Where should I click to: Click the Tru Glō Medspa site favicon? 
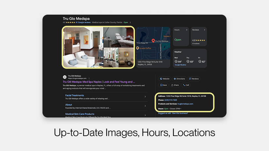point(65,77)
